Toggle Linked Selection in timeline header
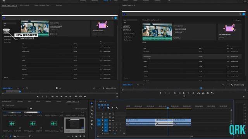This screenshot has height=139, width=248. click(108, 108)
